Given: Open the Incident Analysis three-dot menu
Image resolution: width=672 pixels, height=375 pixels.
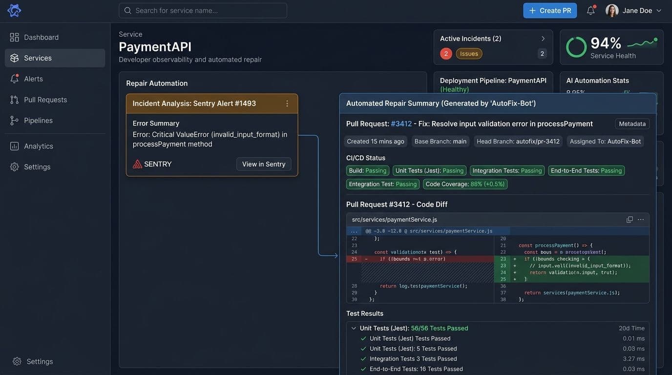Looking at the screenshot, I should click(287, 104).
